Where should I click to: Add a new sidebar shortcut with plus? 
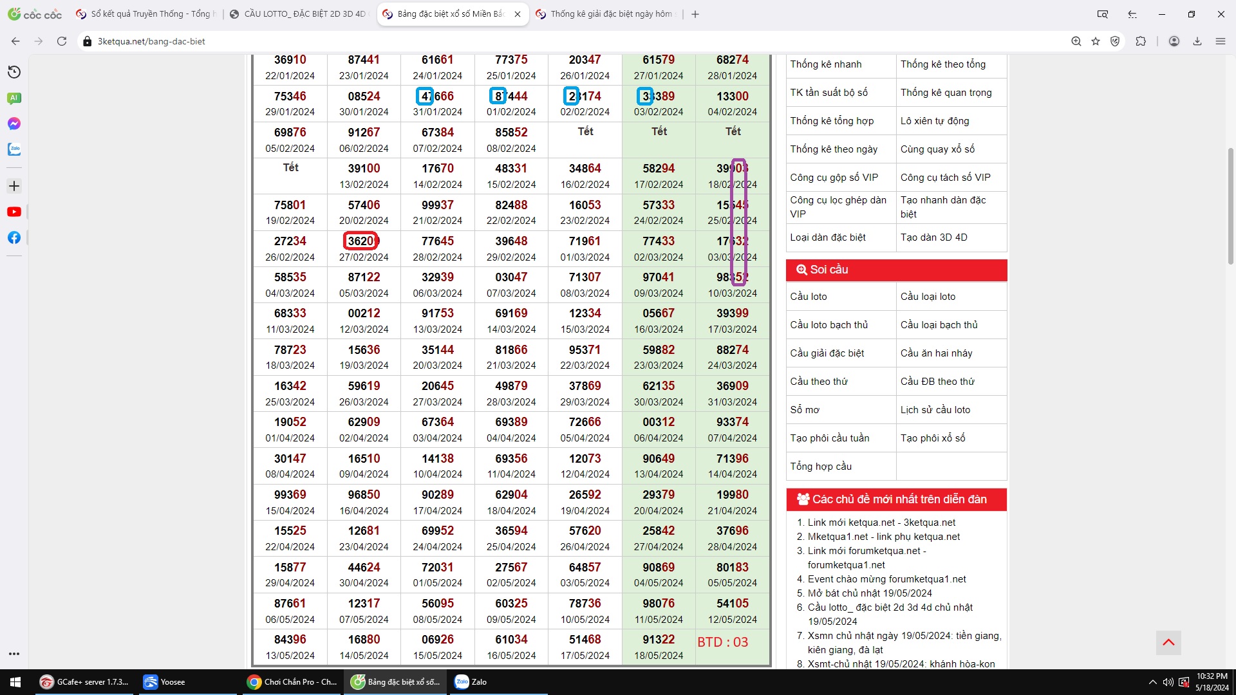point(14,186)
